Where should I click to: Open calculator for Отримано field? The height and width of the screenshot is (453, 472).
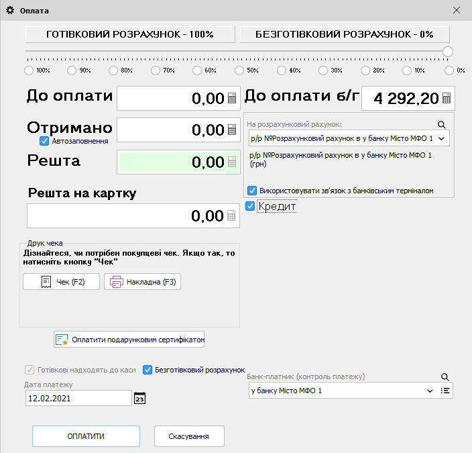(232, 130)
